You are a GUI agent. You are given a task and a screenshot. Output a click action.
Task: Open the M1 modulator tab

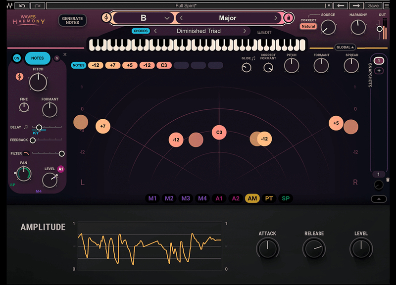tap(152, 198)
